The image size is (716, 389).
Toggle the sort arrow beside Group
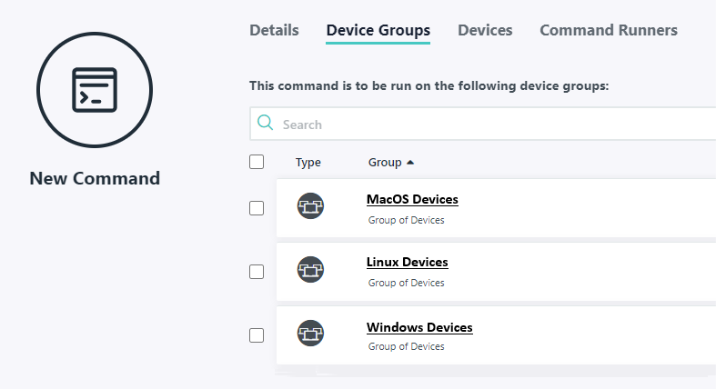[410, 163]
